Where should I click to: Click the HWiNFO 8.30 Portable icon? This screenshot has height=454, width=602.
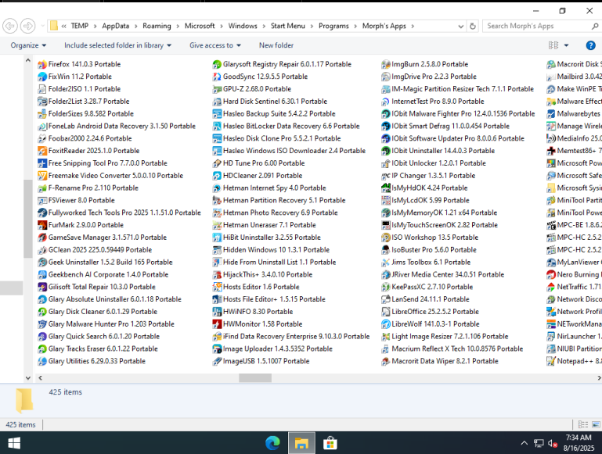click(x=217, y=312)
